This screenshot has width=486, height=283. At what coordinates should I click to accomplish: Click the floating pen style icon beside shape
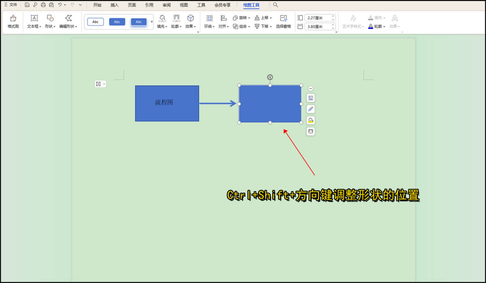pyautogui.click(x=311, y=109)
